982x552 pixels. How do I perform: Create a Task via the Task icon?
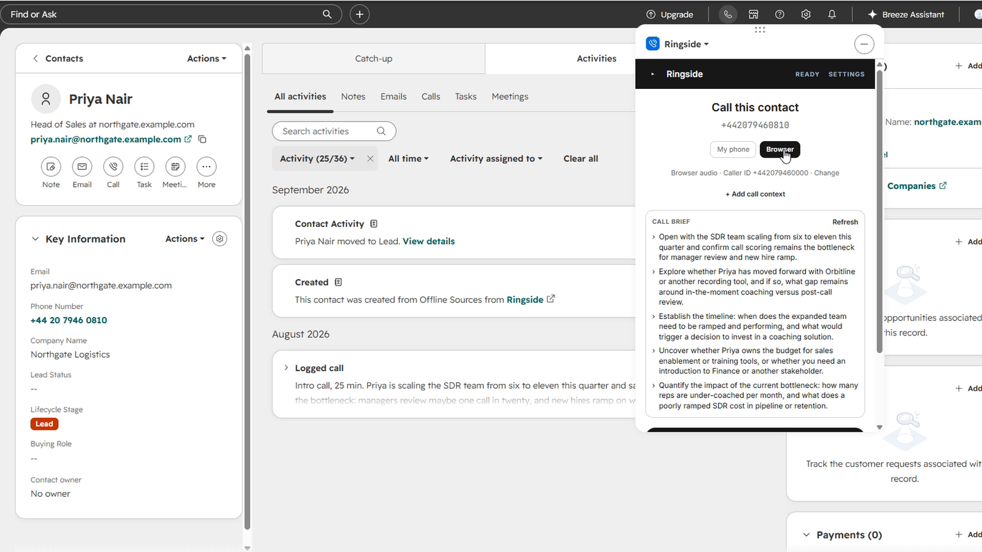coord(144,167)
